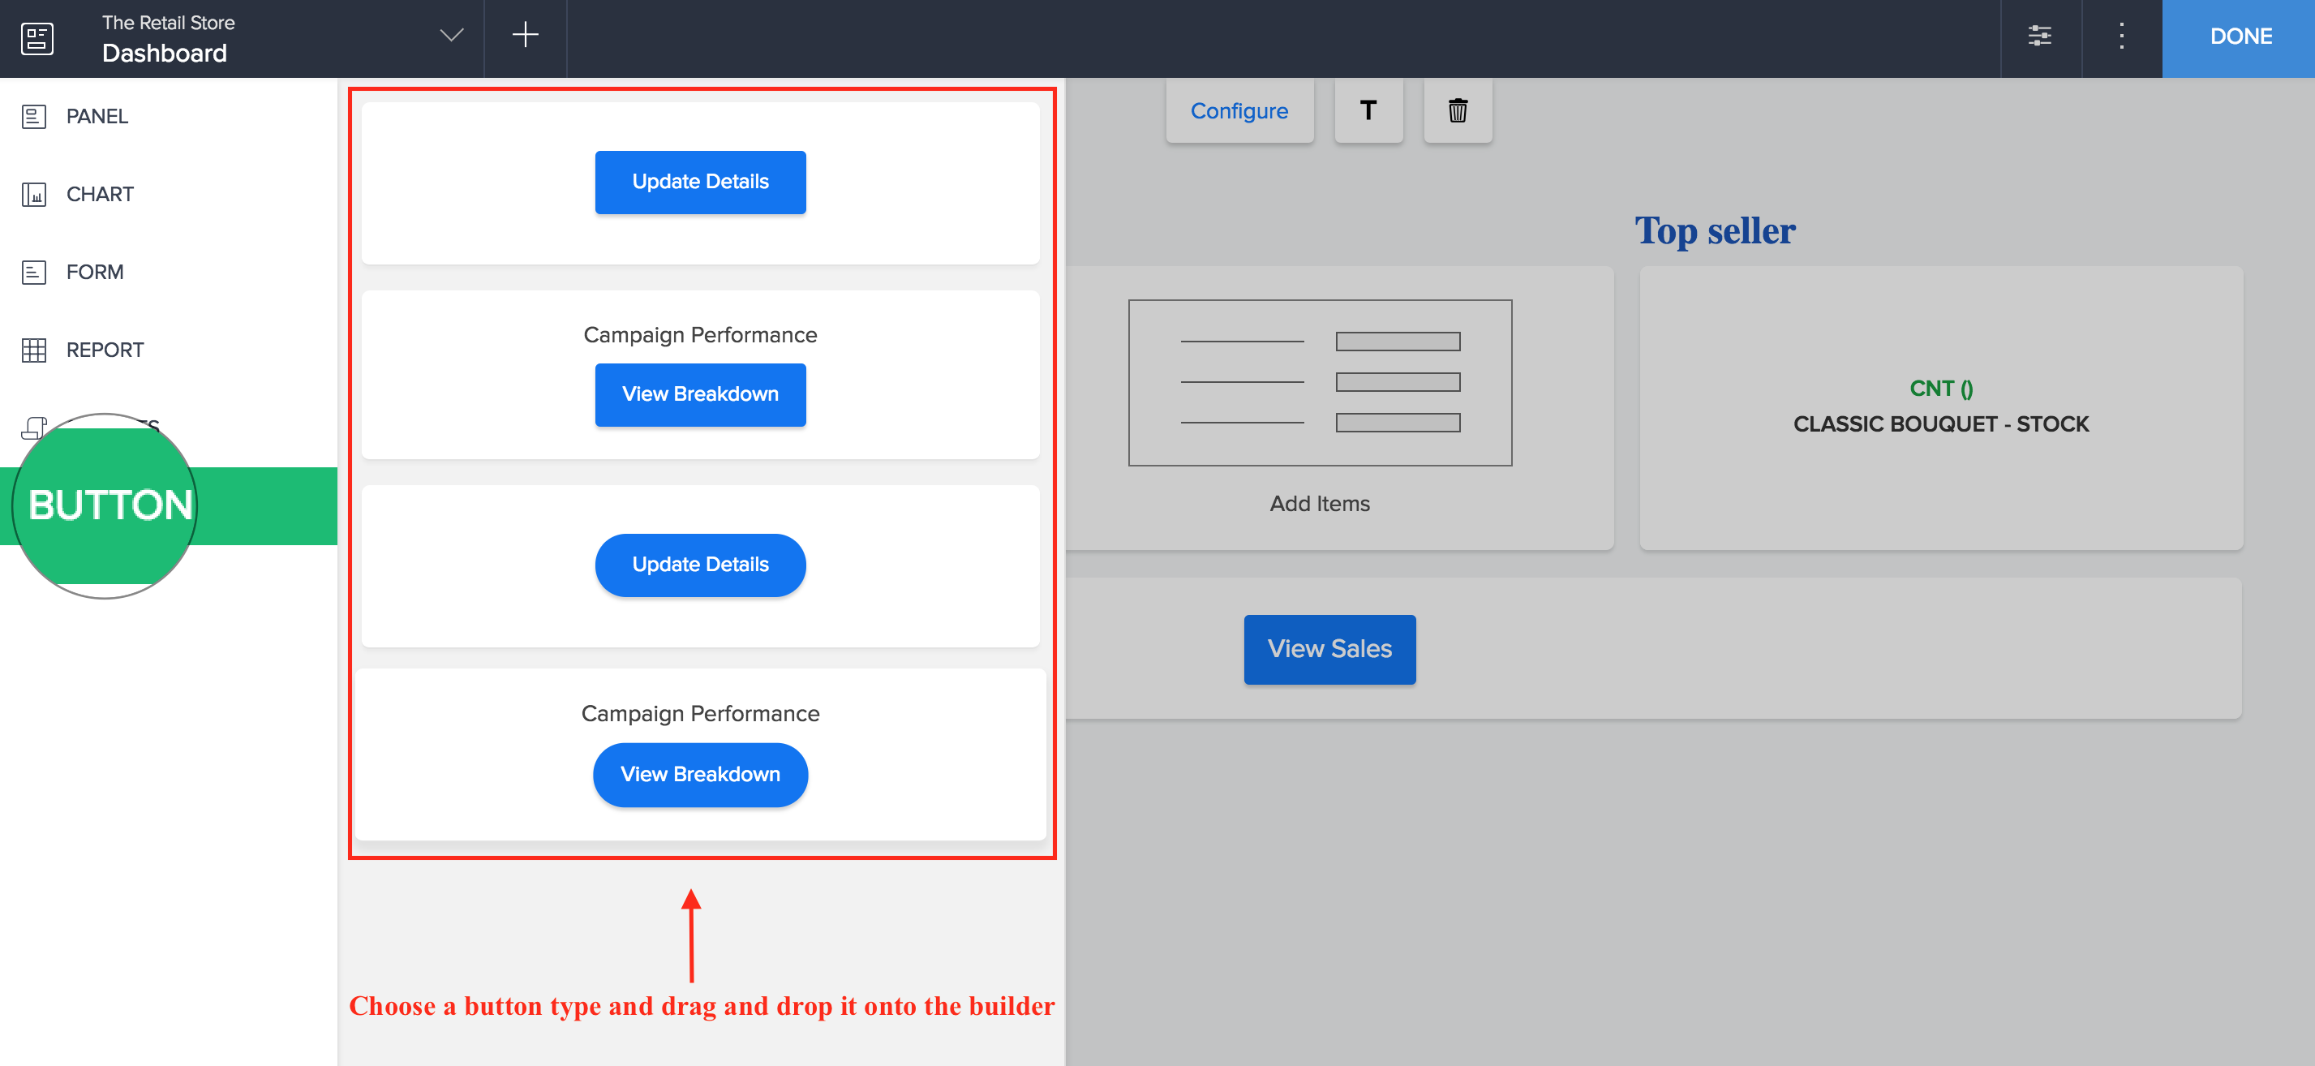Click the Configure button

1239,110
